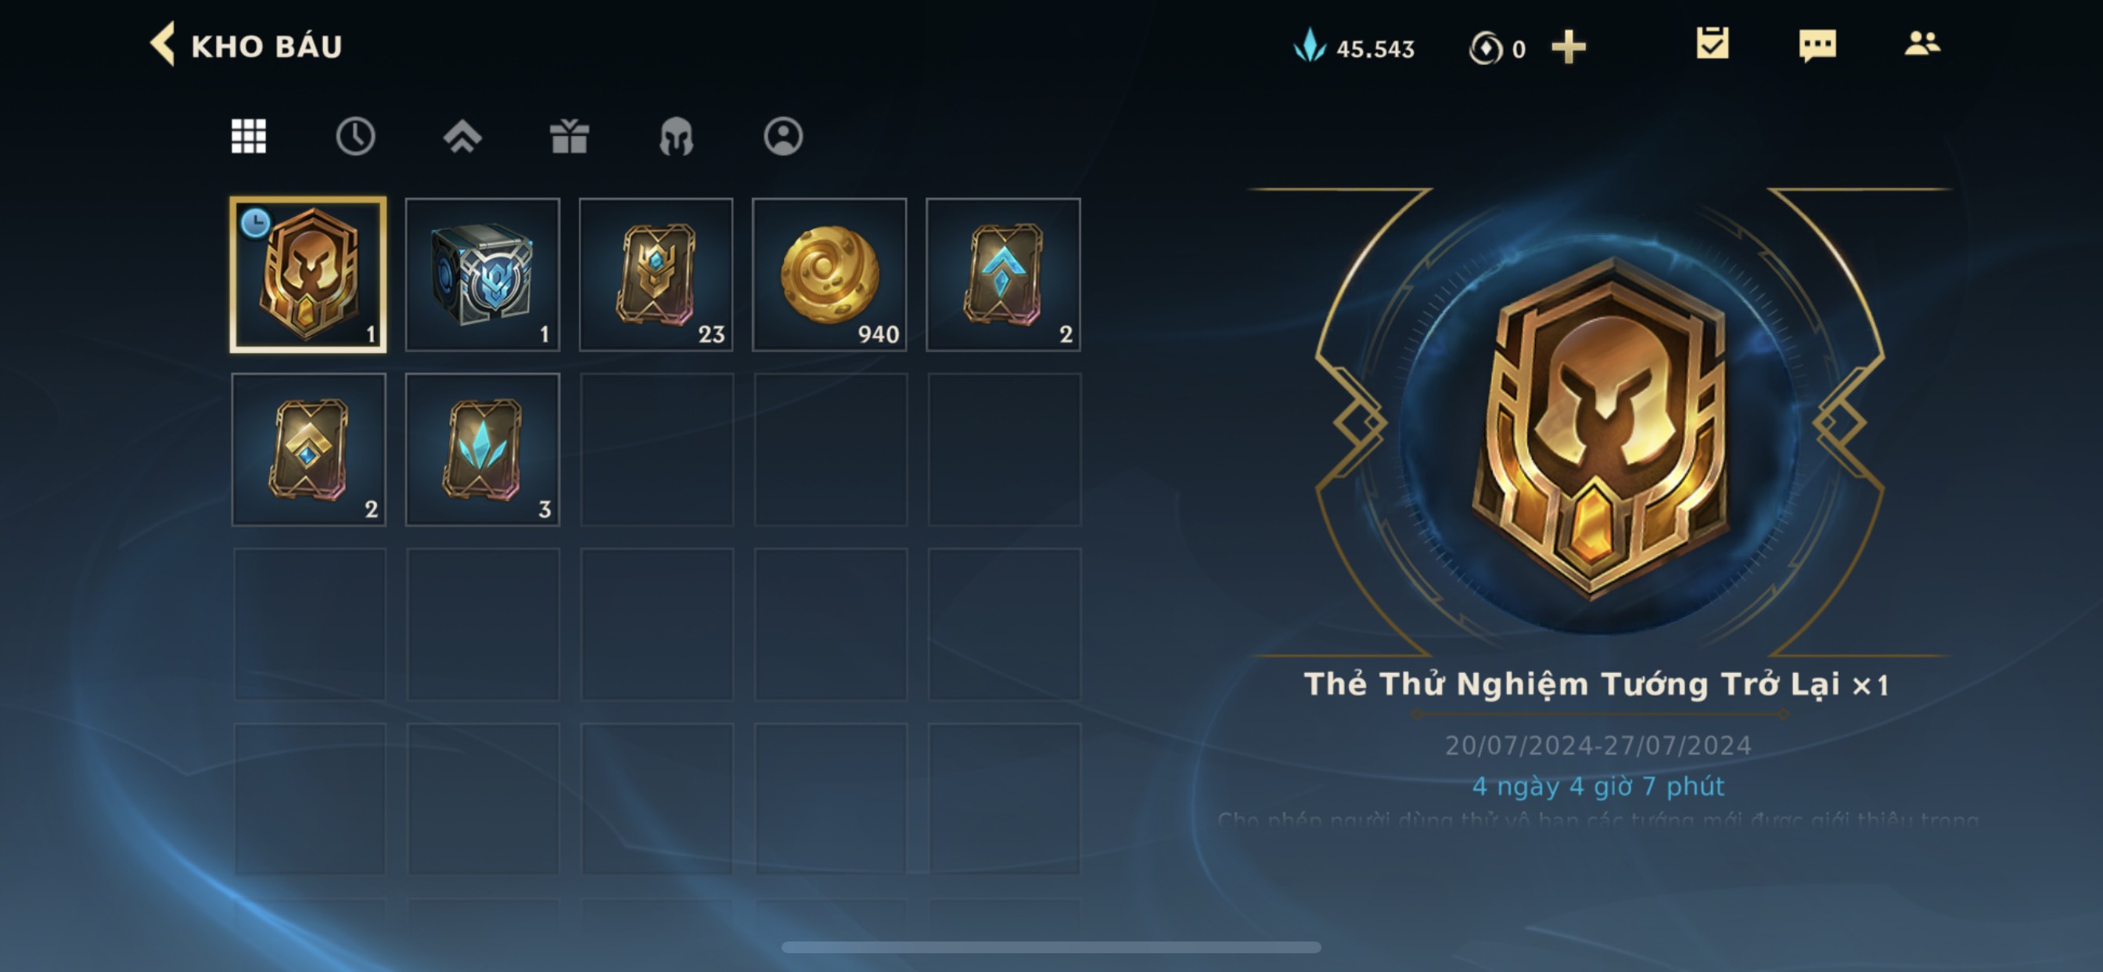The width and height of the screenshot is (2103, 972).
Task: Select the champion trial card item
Action: point(308,275)
